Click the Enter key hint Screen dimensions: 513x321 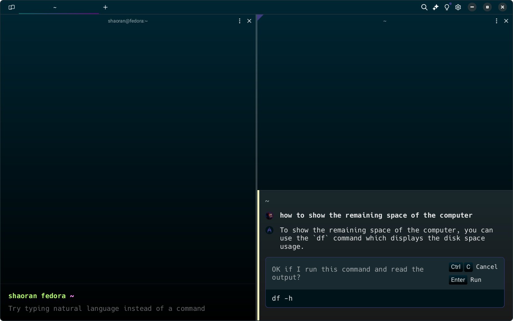[458, 280]
